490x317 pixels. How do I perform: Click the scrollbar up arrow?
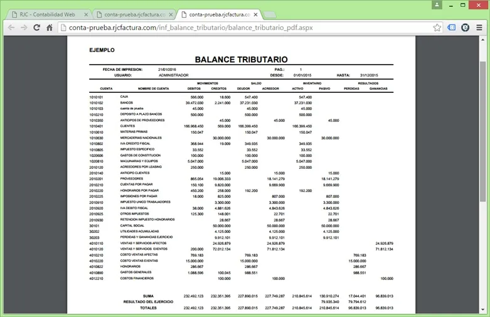(482, 40)
